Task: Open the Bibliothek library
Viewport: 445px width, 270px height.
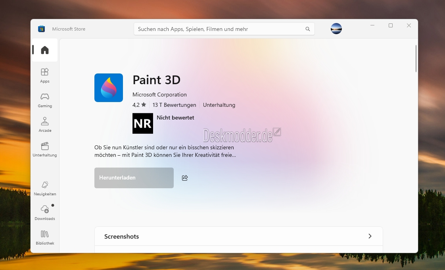Action: click(x=45, y=237)
